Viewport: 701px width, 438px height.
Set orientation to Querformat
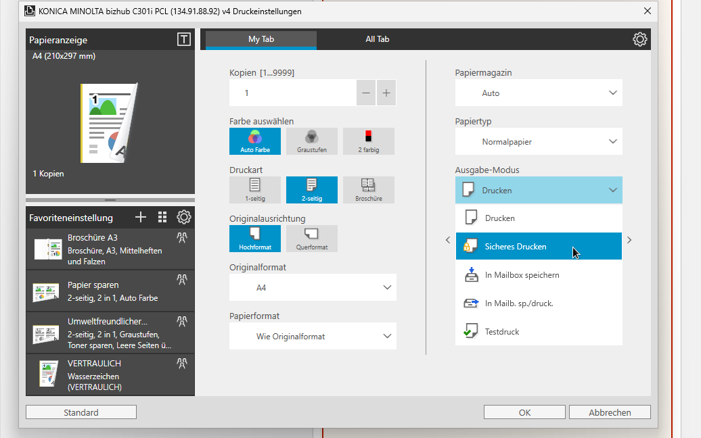pyautogui.click(x=311, y=239)
